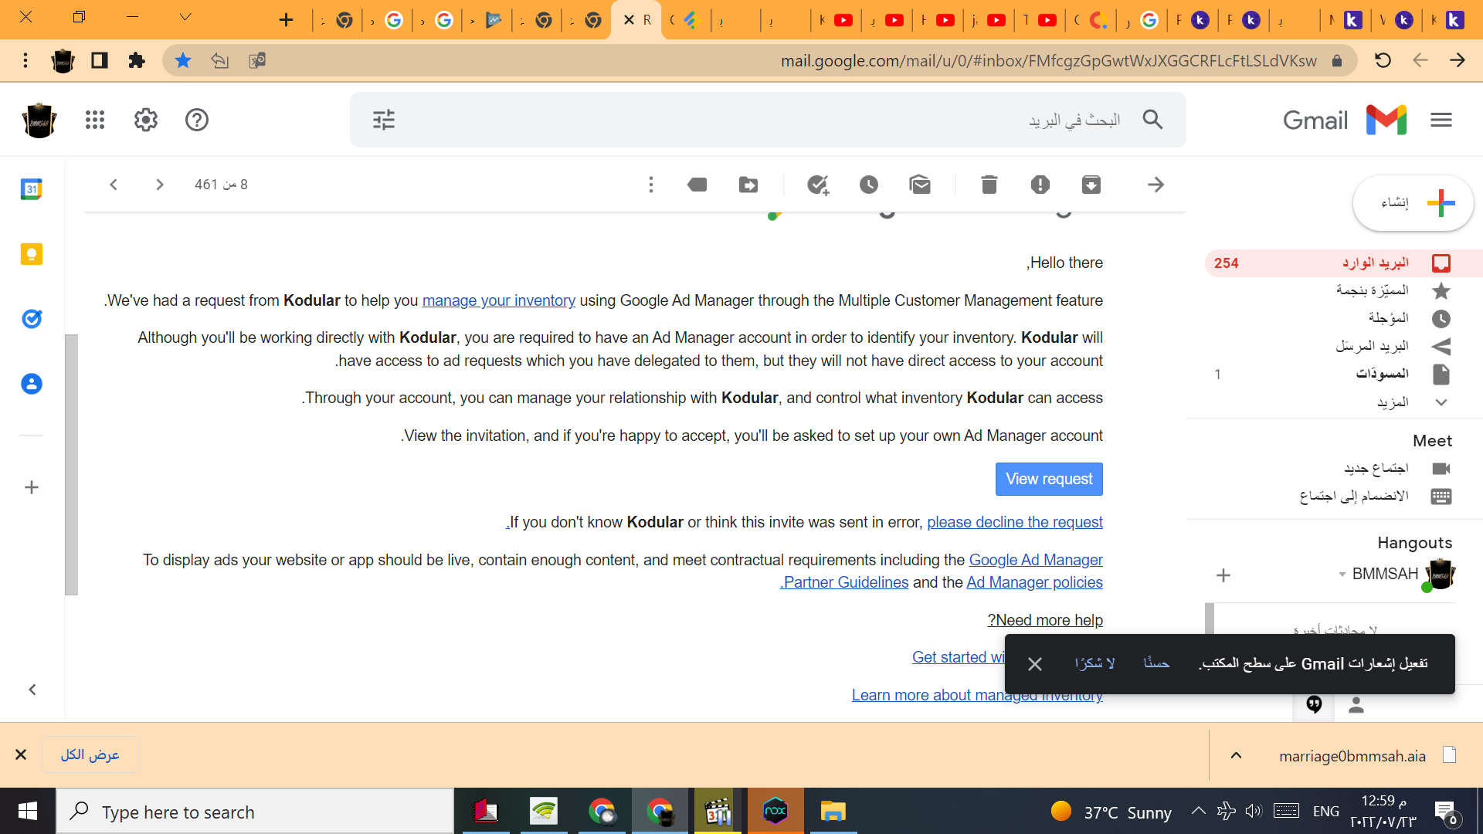Open more options in mail toolbar
This screenshot has height=834, width=1483.
click(651, 185)
